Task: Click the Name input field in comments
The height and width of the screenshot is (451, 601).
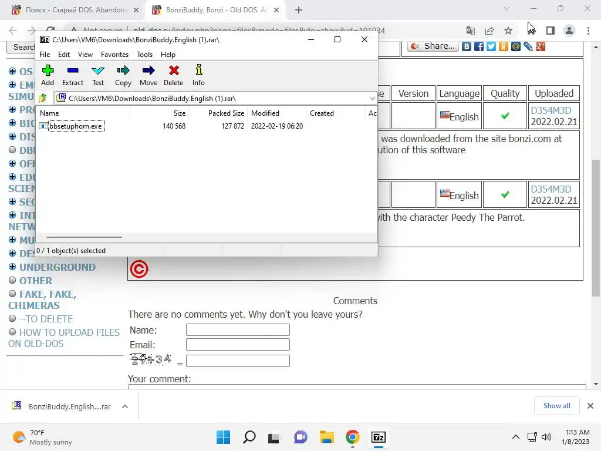Action: (238, 330)
